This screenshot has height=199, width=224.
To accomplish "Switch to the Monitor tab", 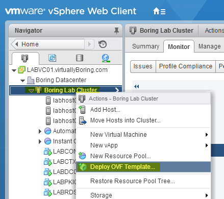I will click(x=179, y=47).
